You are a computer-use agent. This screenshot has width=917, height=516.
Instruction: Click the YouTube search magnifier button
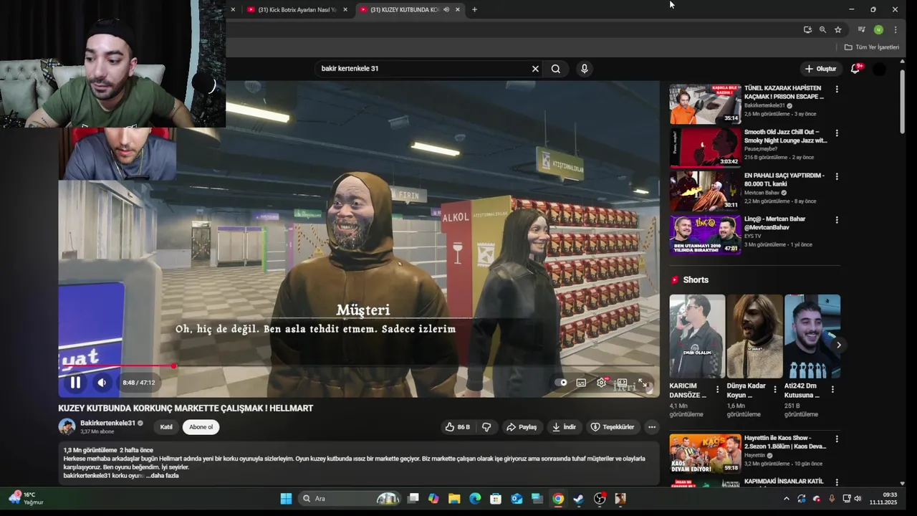(556, 69)
